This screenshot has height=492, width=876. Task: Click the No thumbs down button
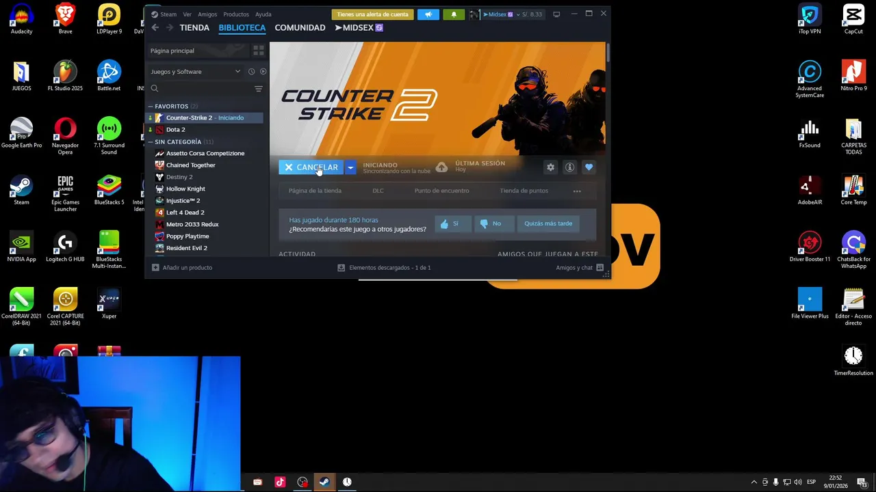493,223
